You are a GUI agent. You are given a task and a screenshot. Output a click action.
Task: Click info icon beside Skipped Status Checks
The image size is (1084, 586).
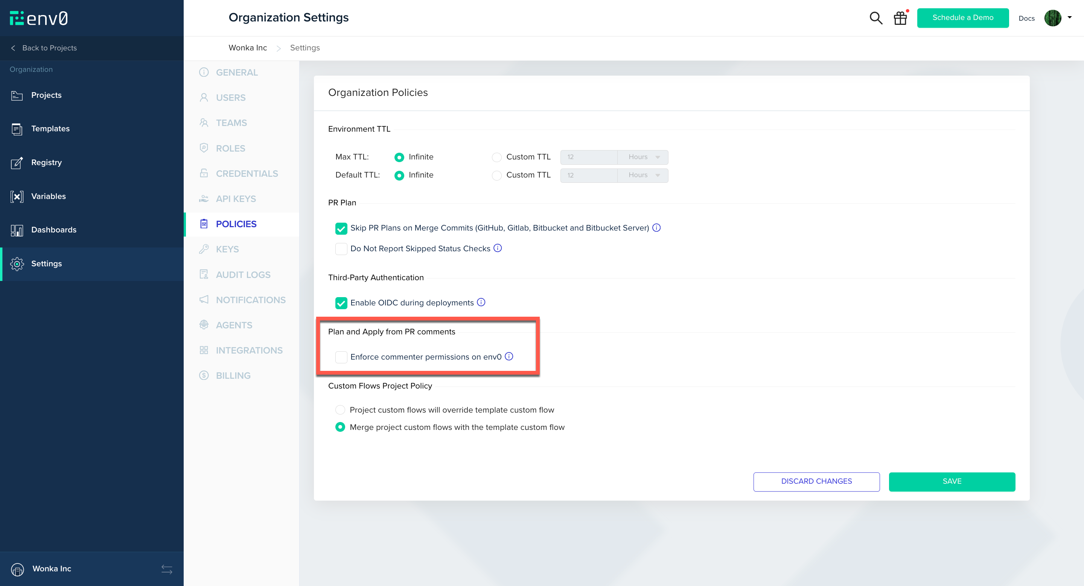coord(497,248)
